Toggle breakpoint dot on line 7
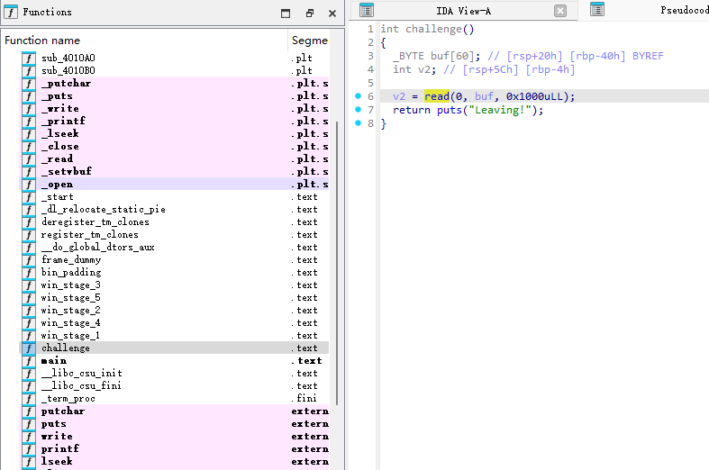This screenshot has width=709, height=470. click(x=358, y=110)
